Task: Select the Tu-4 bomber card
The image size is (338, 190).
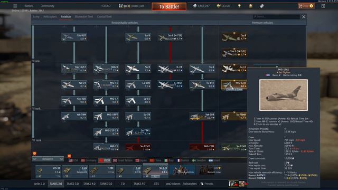Action: 202,69
